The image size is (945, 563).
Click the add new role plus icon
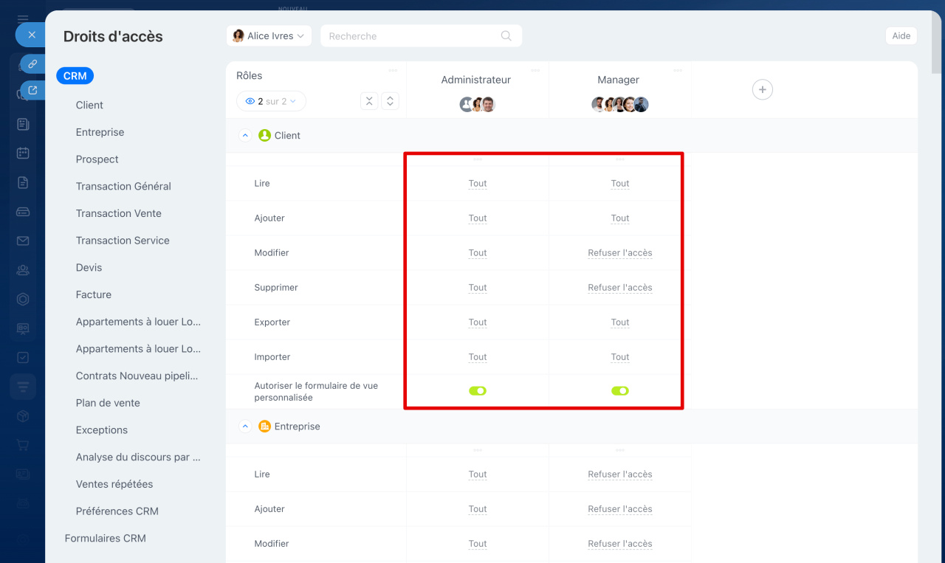click(x=762, y=89)
